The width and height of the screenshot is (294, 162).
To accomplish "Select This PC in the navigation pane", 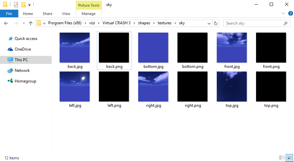I will point(26,60).
